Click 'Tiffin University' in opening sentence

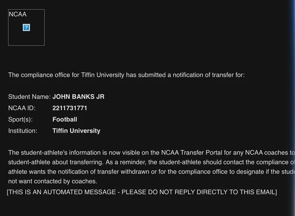pos(102,75)
